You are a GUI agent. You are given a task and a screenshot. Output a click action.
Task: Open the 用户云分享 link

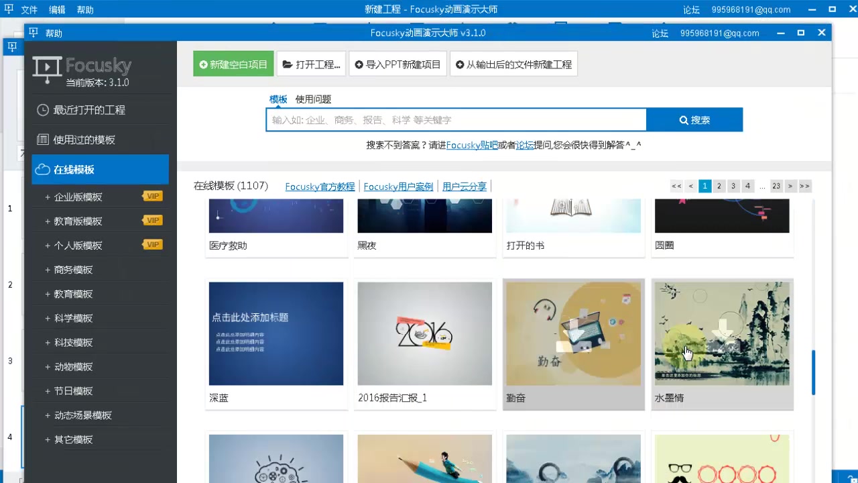464,186
